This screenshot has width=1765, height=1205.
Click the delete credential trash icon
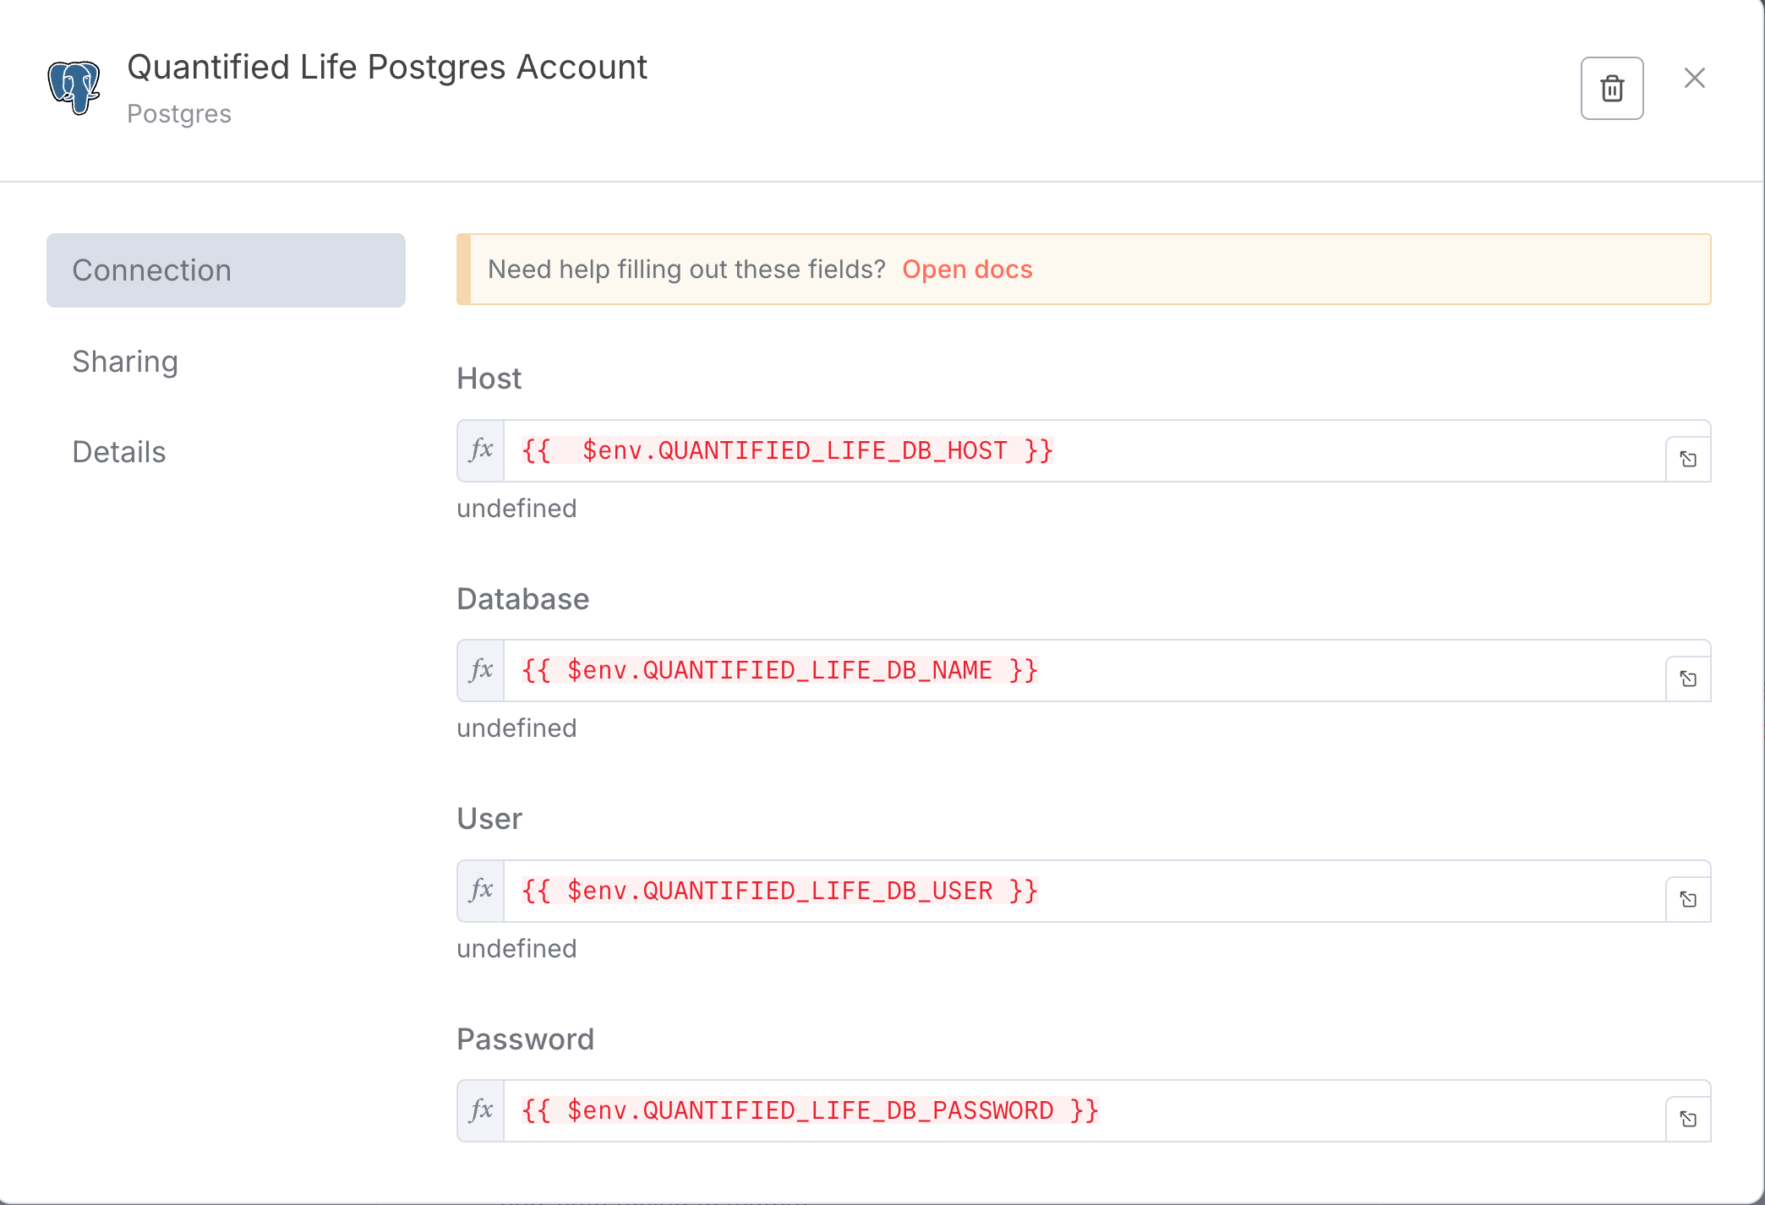(x=1611, y=89)
